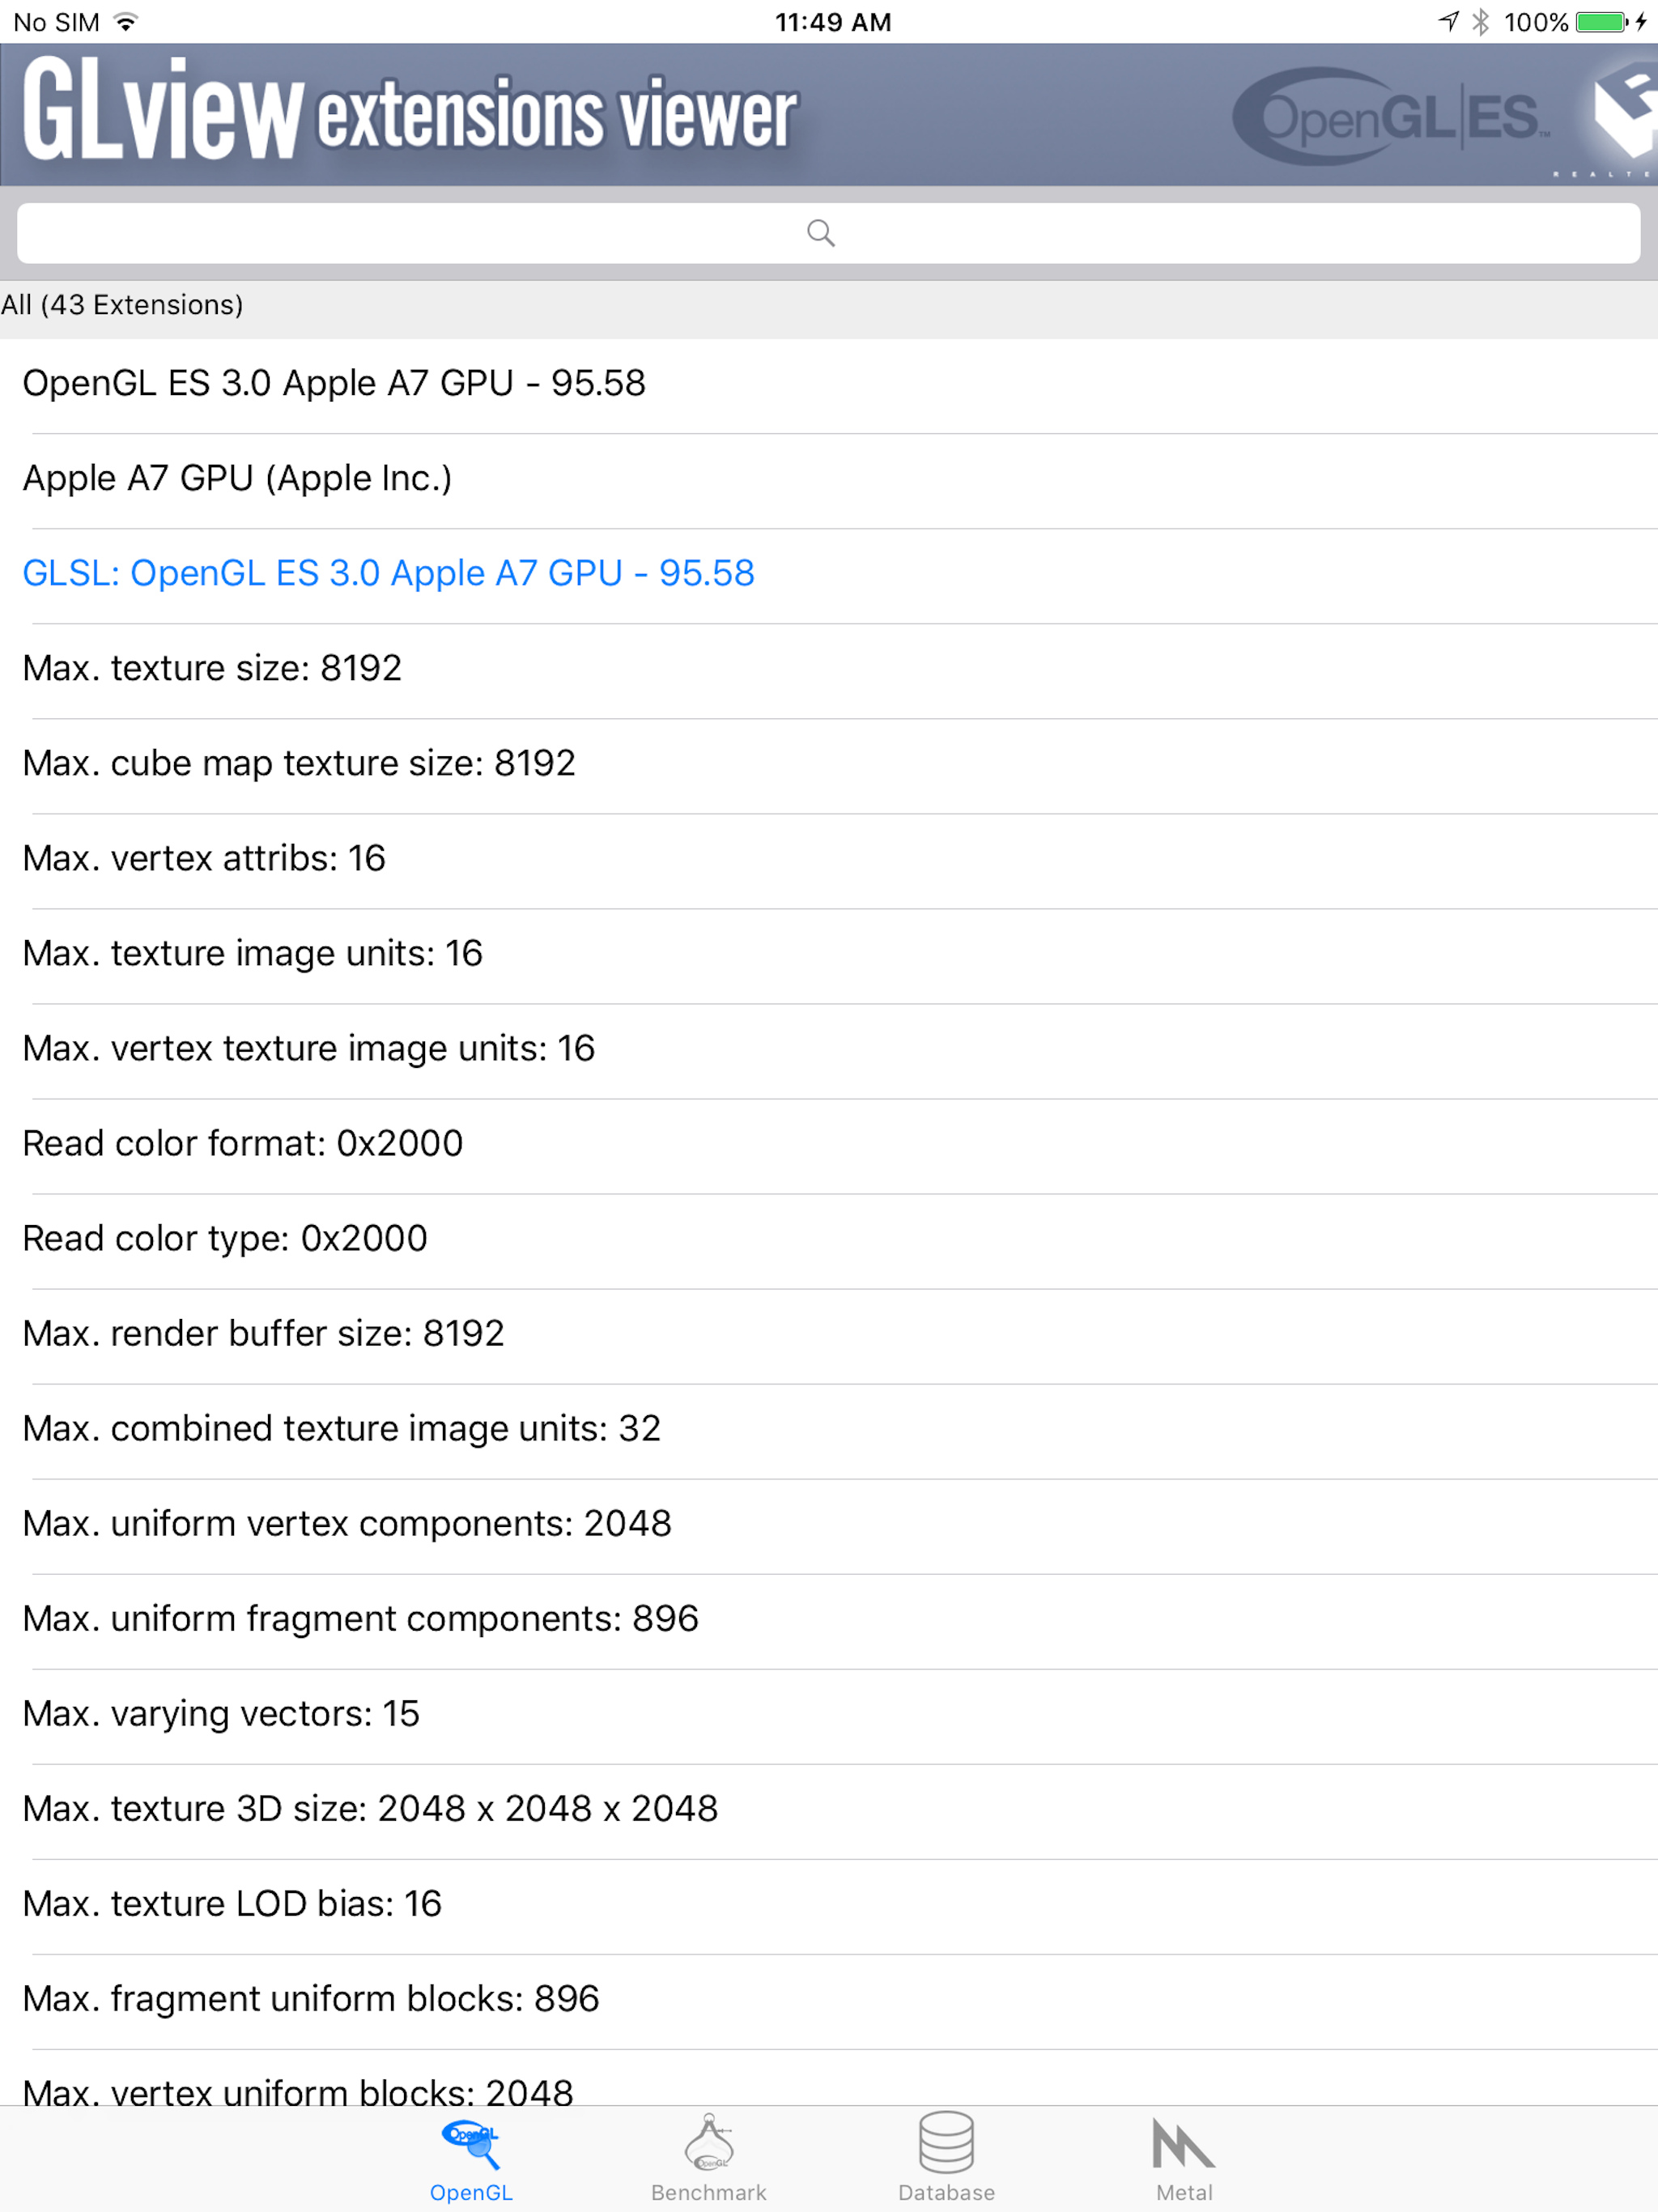This screenshot has height=2212, width=1658.
Task: Select row 'Max. cube map texture size: 8192'
Action: click(x=829, y=766)
